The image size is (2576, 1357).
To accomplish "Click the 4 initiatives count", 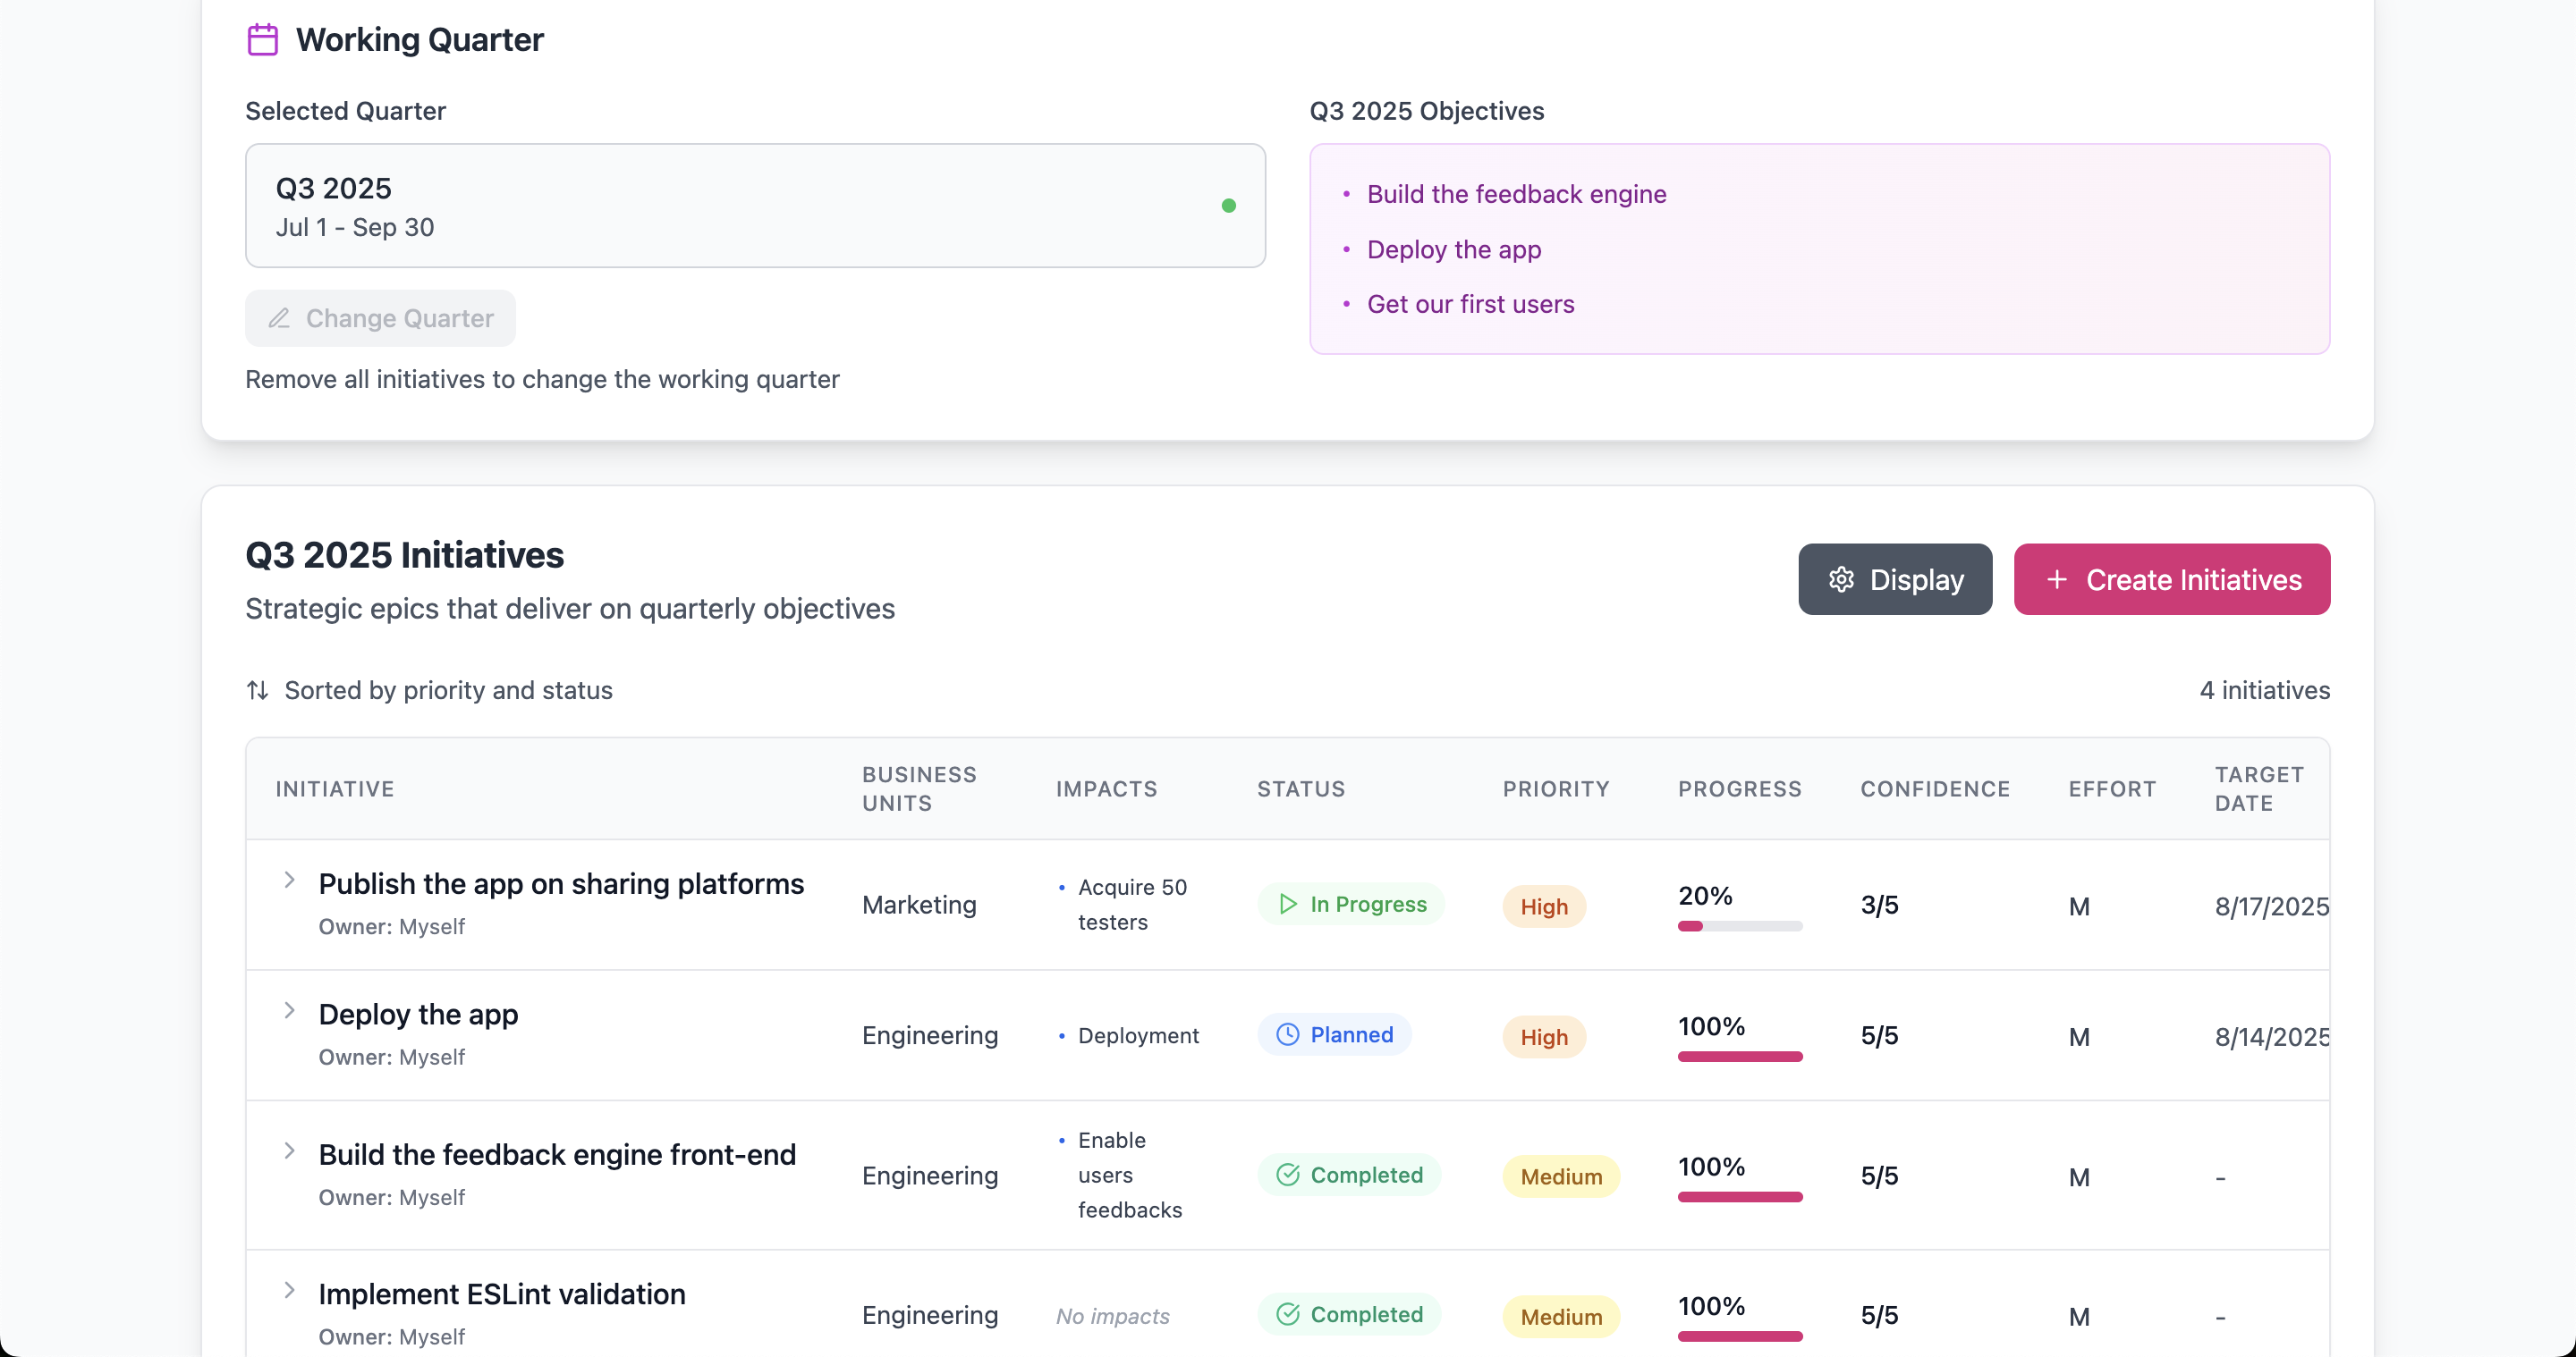I will point(2265,690).
